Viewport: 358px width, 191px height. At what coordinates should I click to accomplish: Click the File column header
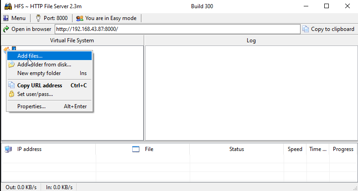pyautogui.click(x=143, y=149)
